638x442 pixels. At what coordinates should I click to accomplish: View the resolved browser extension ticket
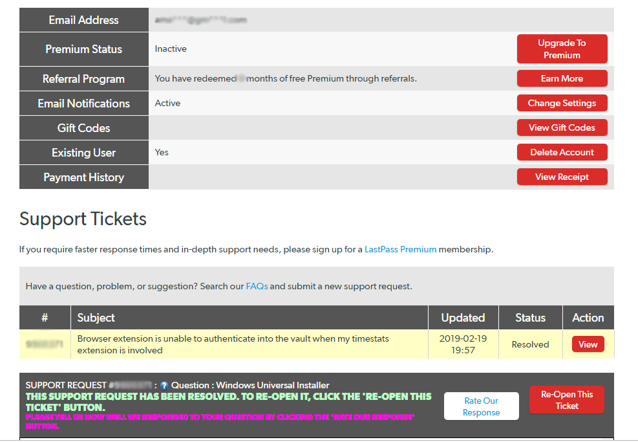pyautogui.click(x=588, y=344)
